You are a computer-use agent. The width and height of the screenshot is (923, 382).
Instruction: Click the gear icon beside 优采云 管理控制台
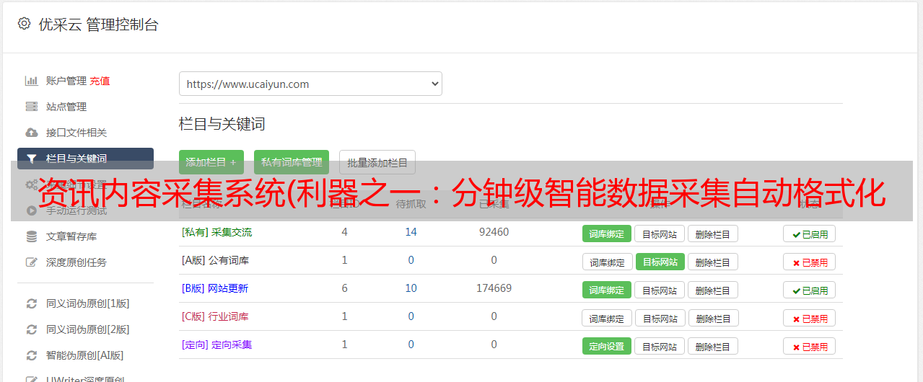(25, 24)
